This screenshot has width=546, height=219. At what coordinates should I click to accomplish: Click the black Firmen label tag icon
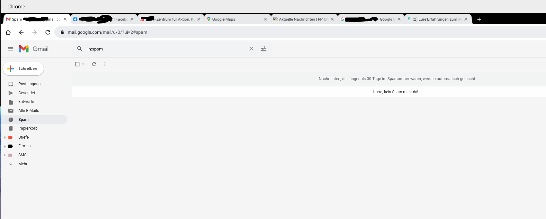pyautogui.click(x=10, y=146)
